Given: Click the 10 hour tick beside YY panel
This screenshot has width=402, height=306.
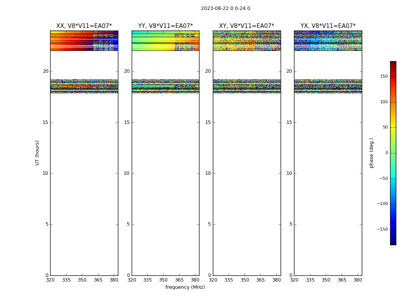Looking at the screenshot, I should tap(127, 173).
